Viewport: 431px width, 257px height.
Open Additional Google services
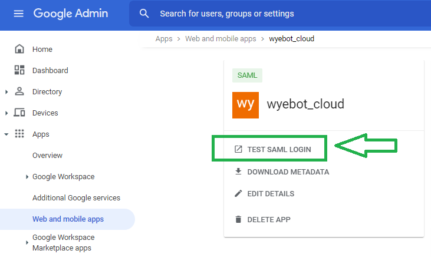76,198
